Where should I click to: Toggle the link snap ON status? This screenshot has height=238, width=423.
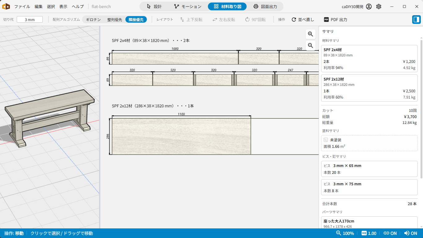[x=390, y=233]
